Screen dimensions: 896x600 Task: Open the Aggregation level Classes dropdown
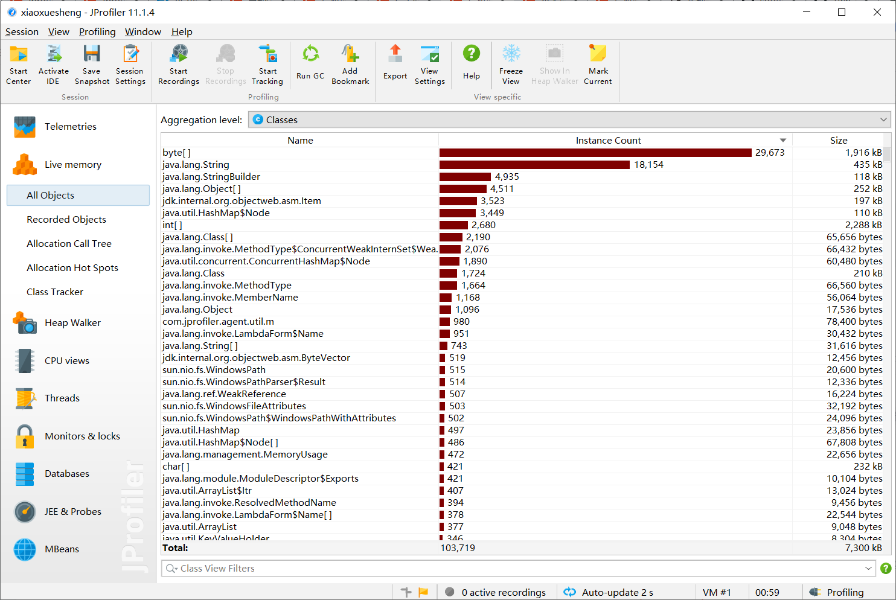(569, 120)
